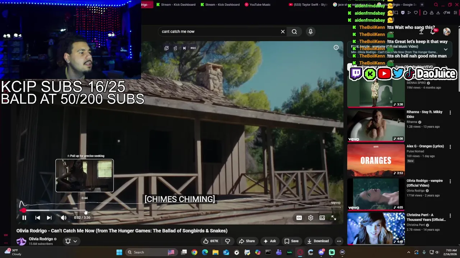Save the video to a playlist

[x=291, y=241]
